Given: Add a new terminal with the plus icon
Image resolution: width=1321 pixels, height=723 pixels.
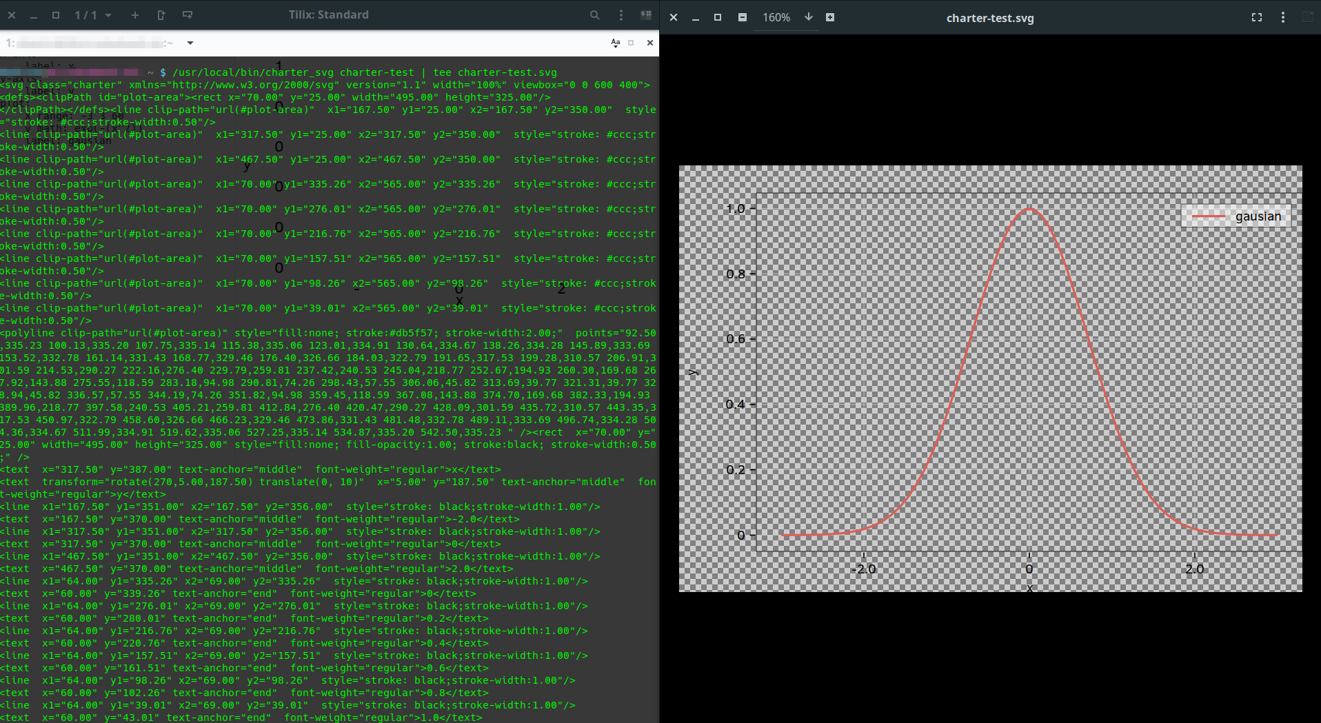Looking at the screenshot, I should pos(135,15).
